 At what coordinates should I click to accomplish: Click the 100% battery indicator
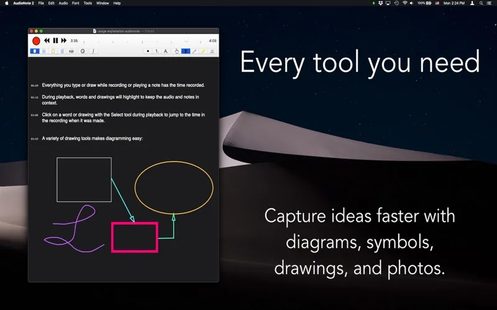click(x=424, y=3)
